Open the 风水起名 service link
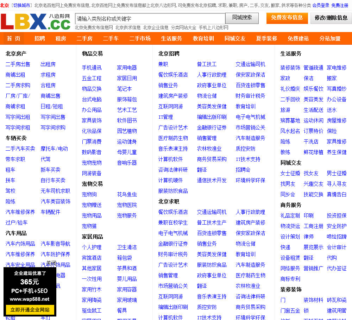Screen dimensions: 352x320 [x=290, y=131]
